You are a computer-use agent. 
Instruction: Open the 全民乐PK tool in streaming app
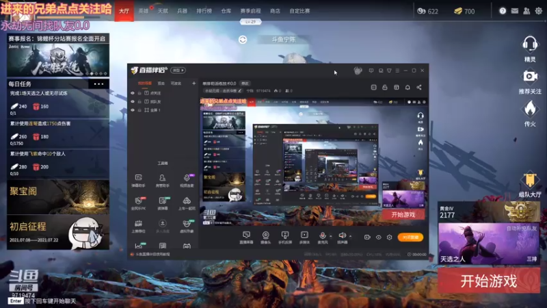point(139,203)
